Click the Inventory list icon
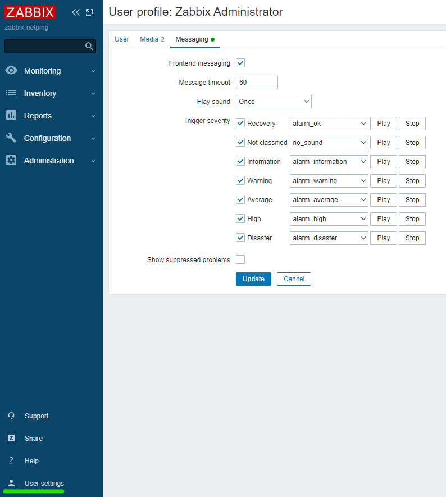This screenshot has width=446, height=497. [11, 93]
